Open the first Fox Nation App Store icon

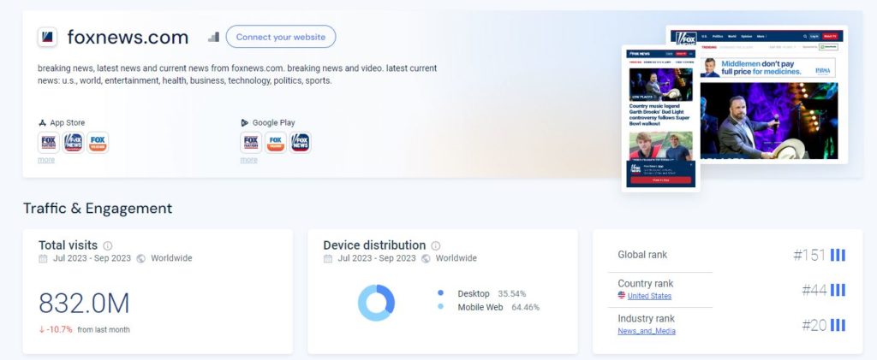tap(49, 142)
